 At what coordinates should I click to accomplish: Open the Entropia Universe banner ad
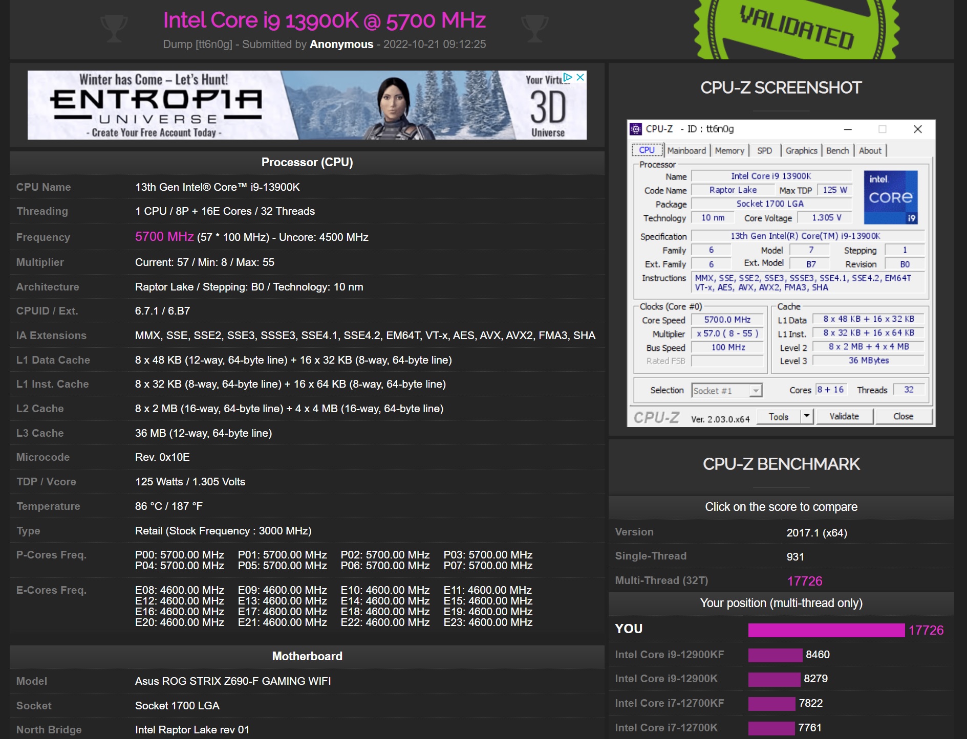coord(307,105)
